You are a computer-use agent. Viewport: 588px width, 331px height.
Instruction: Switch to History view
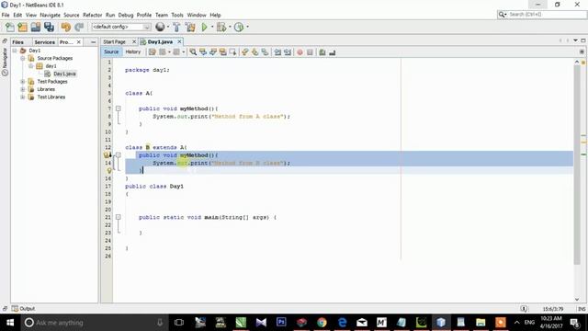pos(132,51)
